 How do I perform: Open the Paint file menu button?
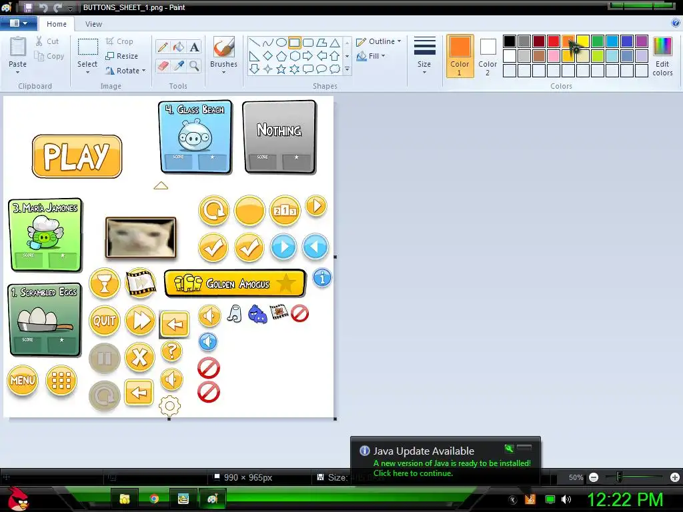point(18,23)
